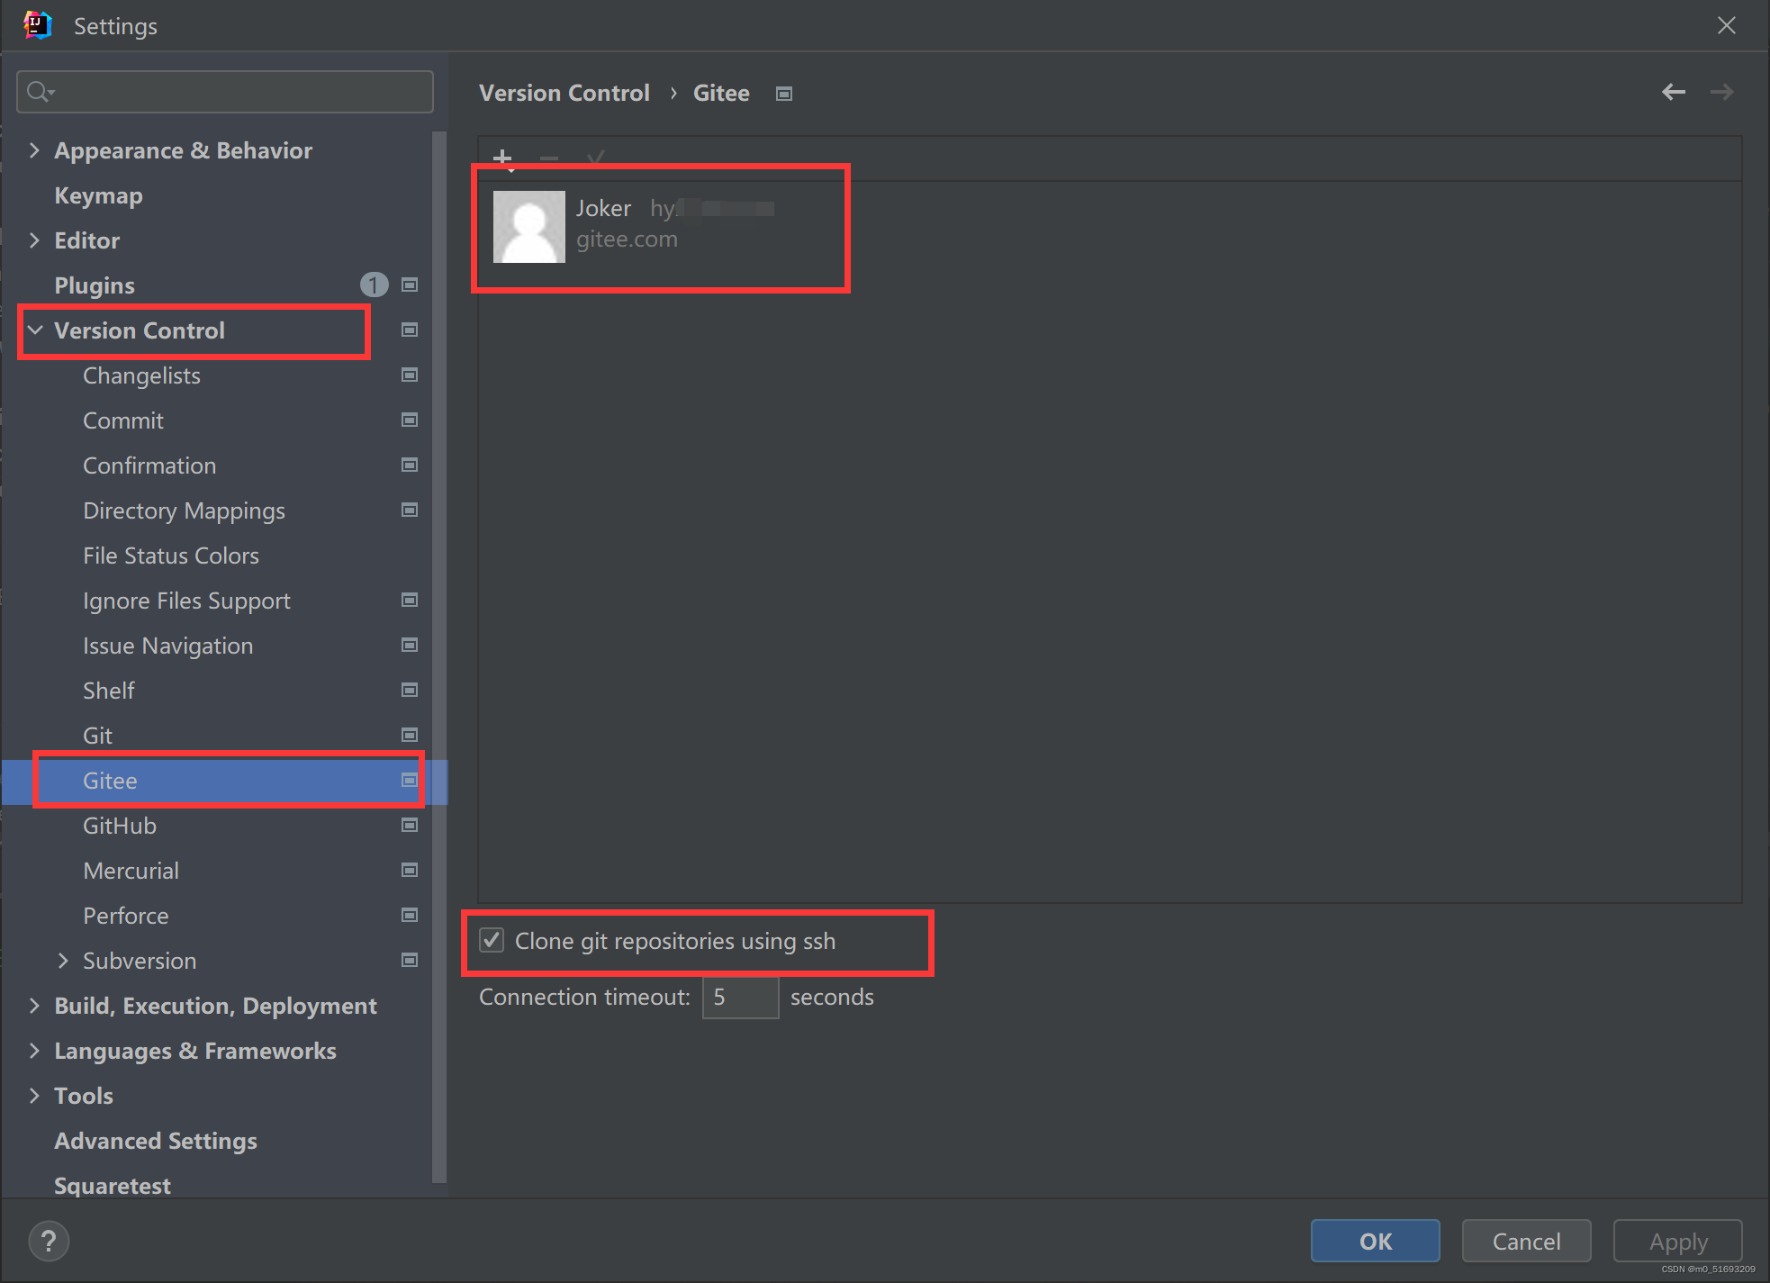Click the Connection timeout seconds field
The height and width of the screenshot is (1283, 1770).
tap(739, 997)
